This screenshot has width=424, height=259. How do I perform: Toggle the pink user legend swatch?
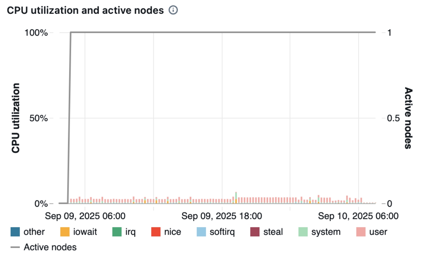[361, 232]
